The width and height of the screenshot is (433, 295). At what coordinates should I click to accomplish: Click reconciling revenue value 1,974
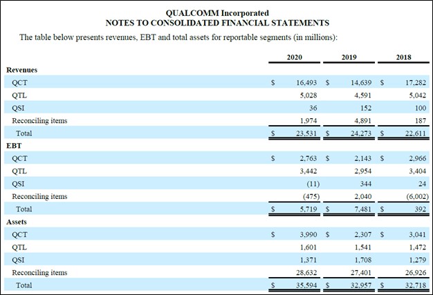[x=308, y=121]
